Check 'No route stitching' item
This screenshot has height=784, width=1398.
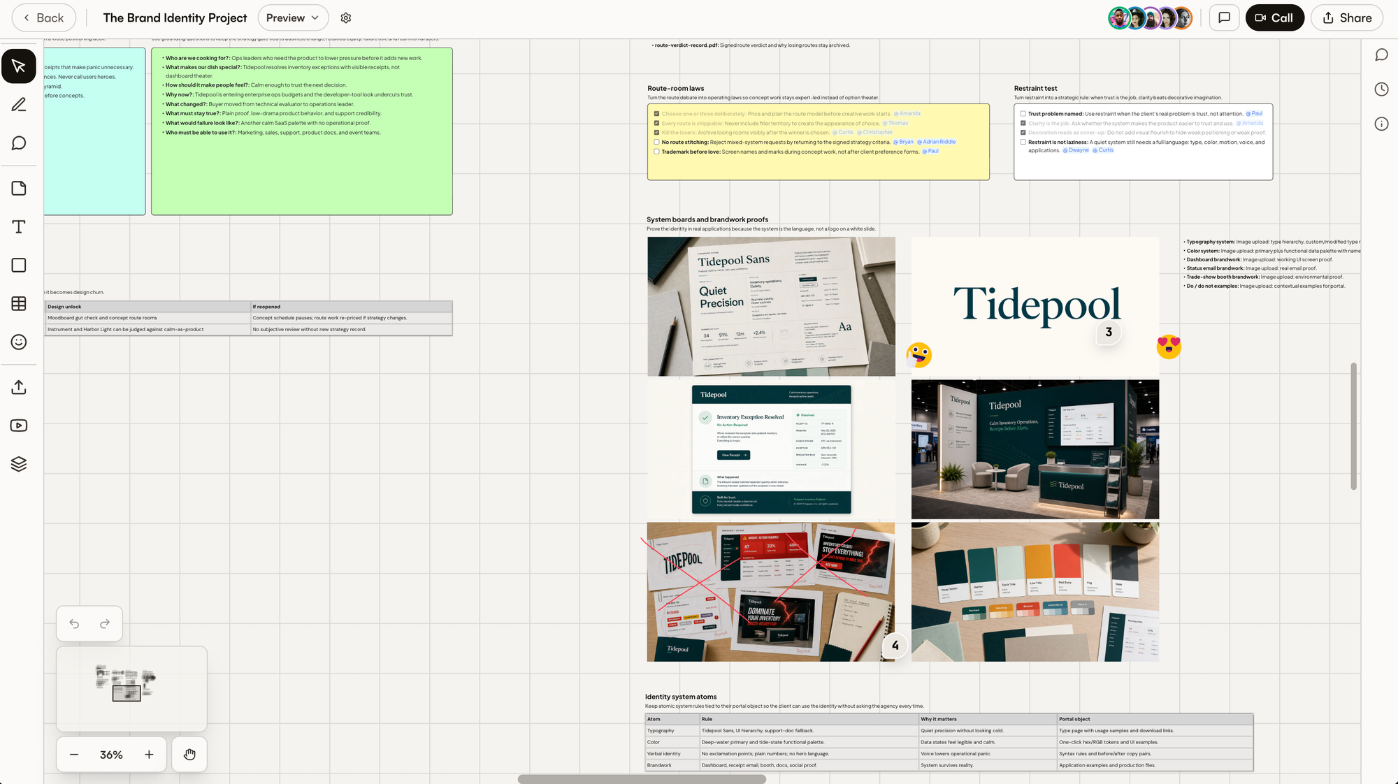coord(656,142)
